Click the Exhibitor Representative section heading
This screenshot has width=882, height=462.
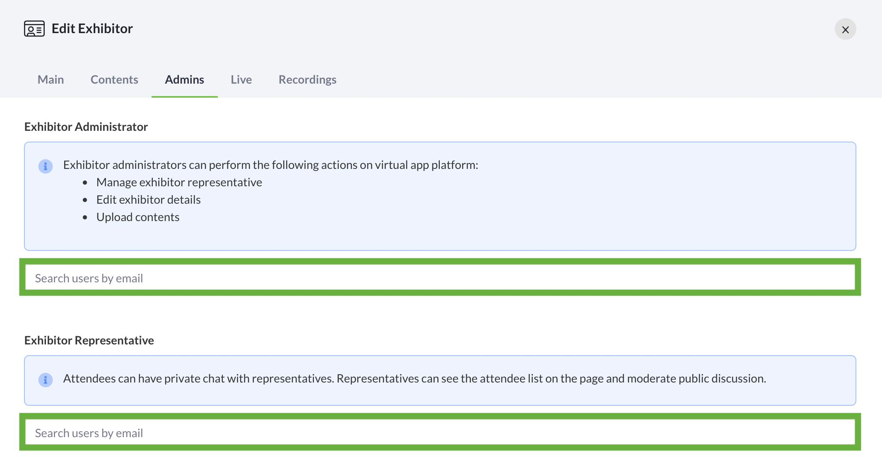pyautogui.click(x=89, y=340)
